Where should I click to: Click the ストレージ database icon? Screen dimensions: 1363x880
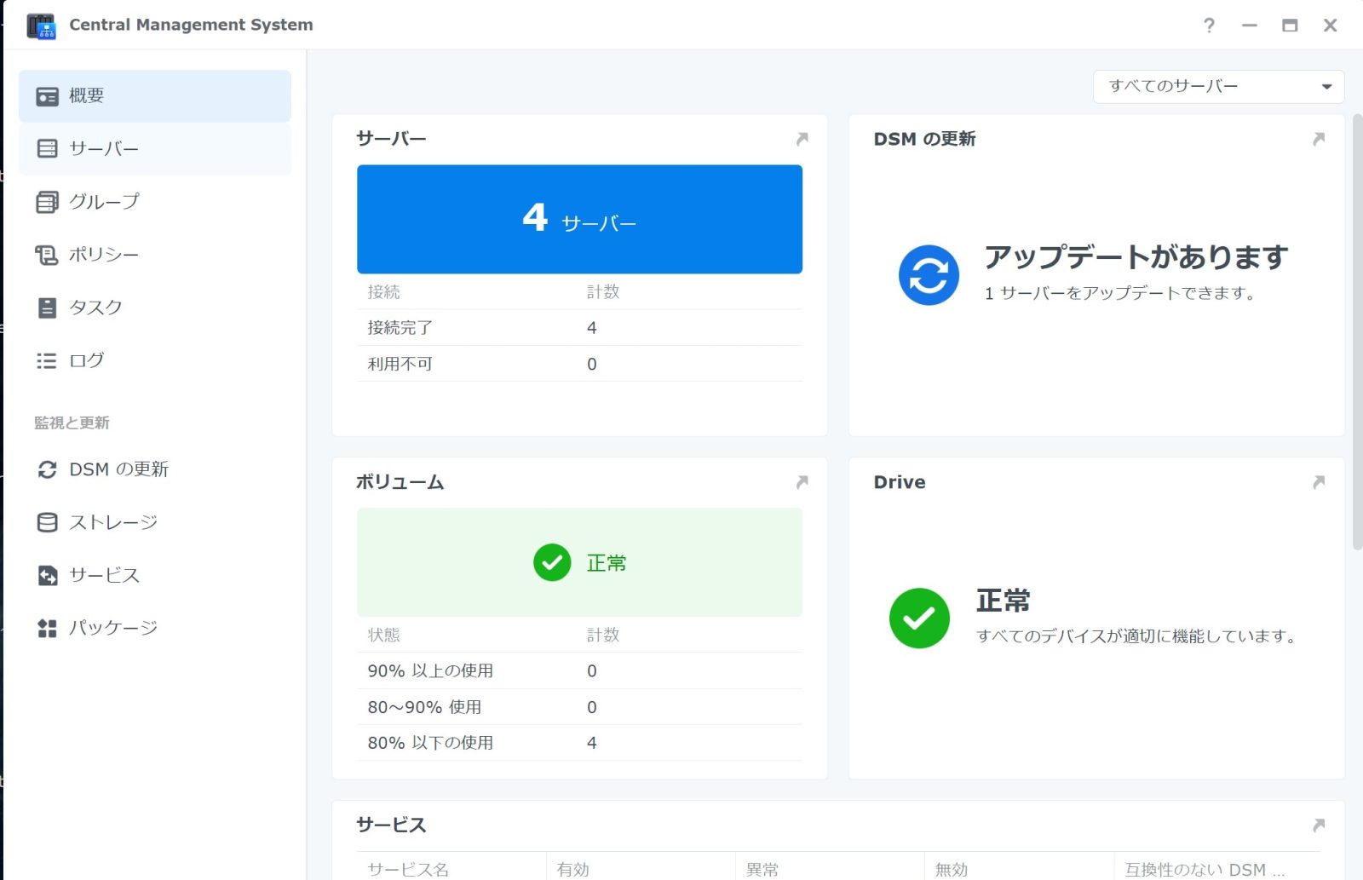tap(47, 522)
